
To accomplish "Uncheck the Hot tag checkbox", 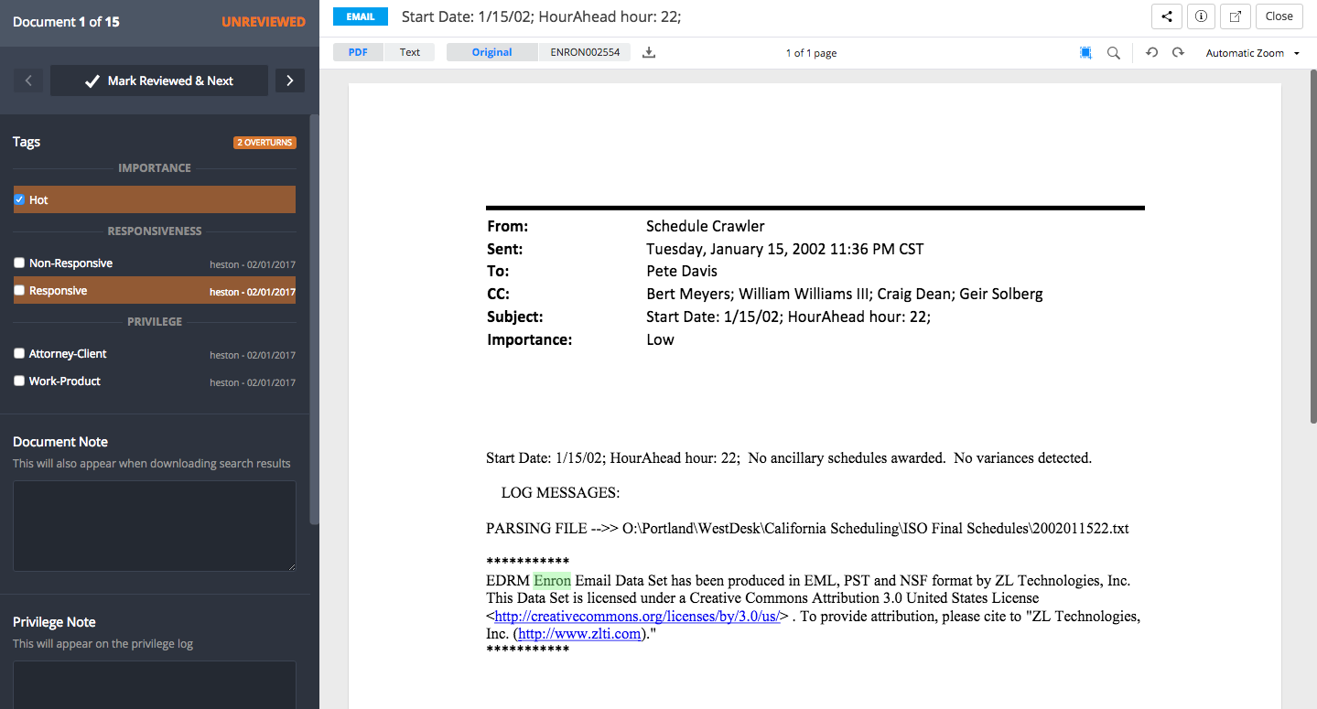I will [x=19, y=199].
